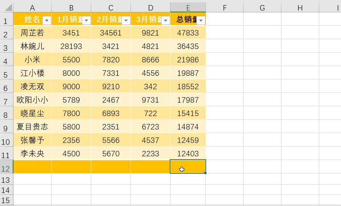Open the 姓名 column filter dropdown
This screenshot has height=206, width=341.
47,20
